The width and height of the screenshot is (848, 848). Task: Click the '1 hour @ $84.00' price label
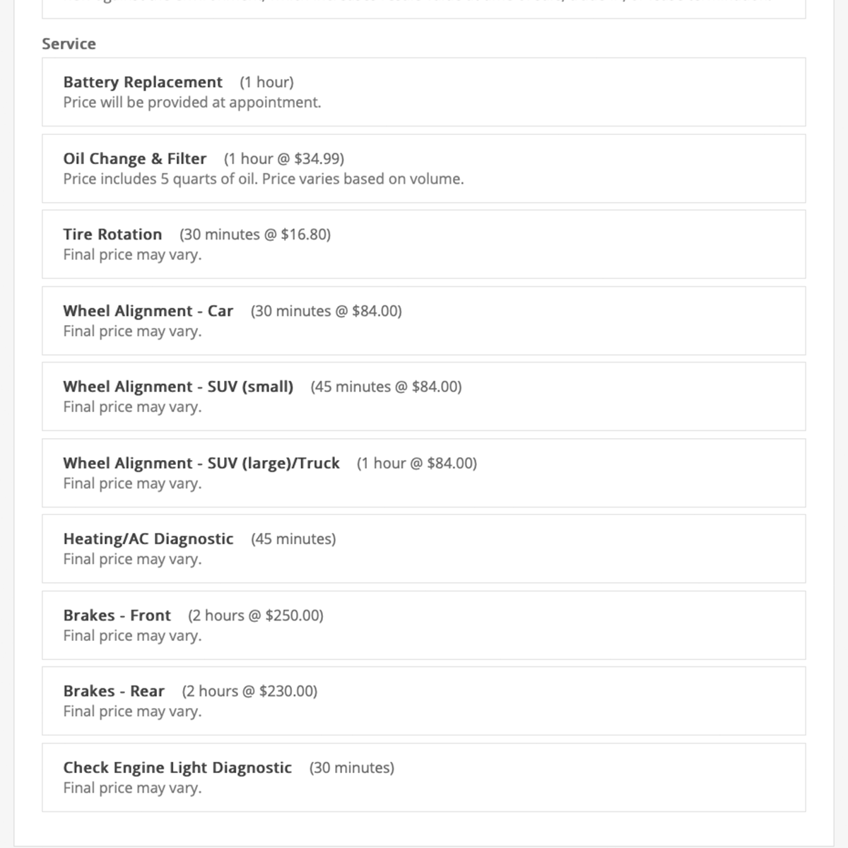click(x=417, y=464)
